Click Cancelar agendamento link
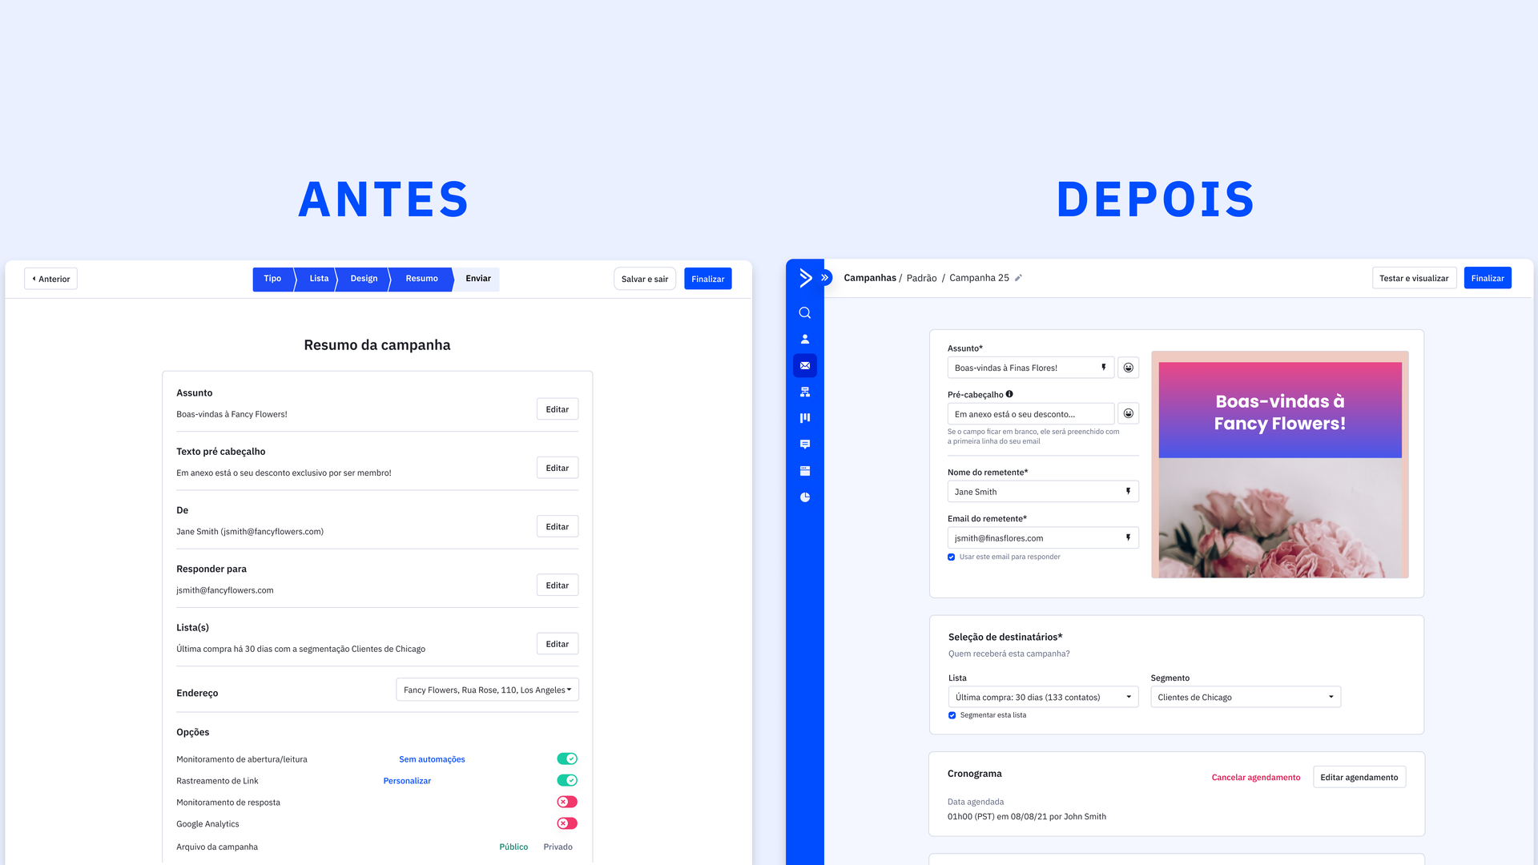Viewport: 1538px width, 865px height. point(1255,778)
